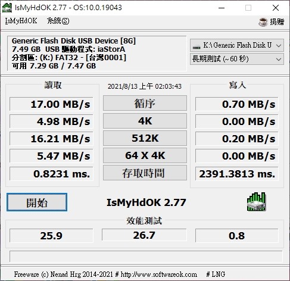Click the 64 X 4K test button

click(145, 155)
